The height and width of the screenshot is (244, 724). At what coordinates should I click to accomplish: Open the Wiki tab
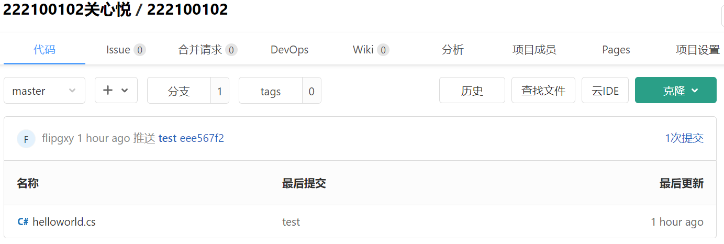(x=371, y=50)
